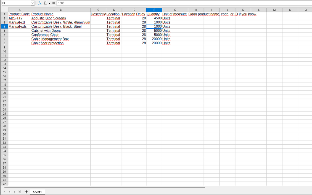Click Units in the Chair floor protection row
The height and width of the screenshot is (195, 312).
tap(175, 43)
